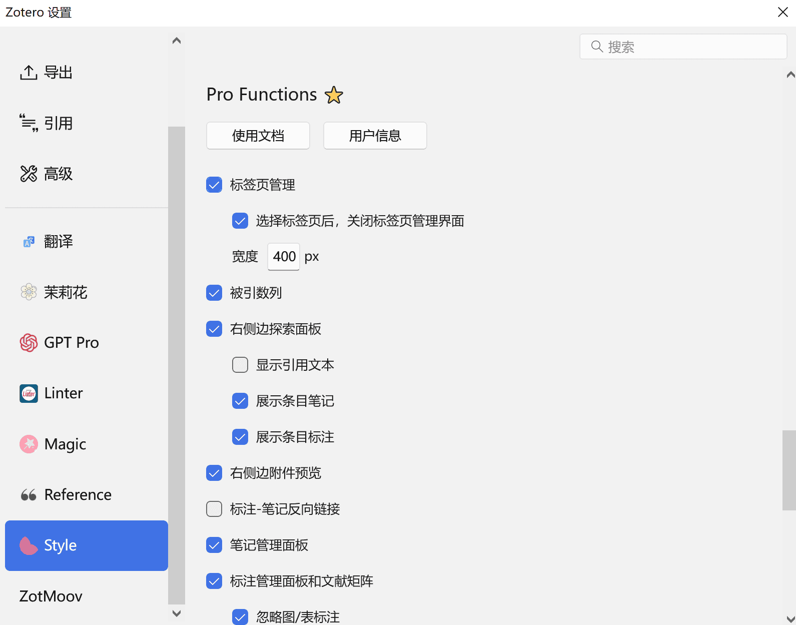796x625 pixels.
Task: Switch to the GPT Pro pane
Action: coord(87,343)
